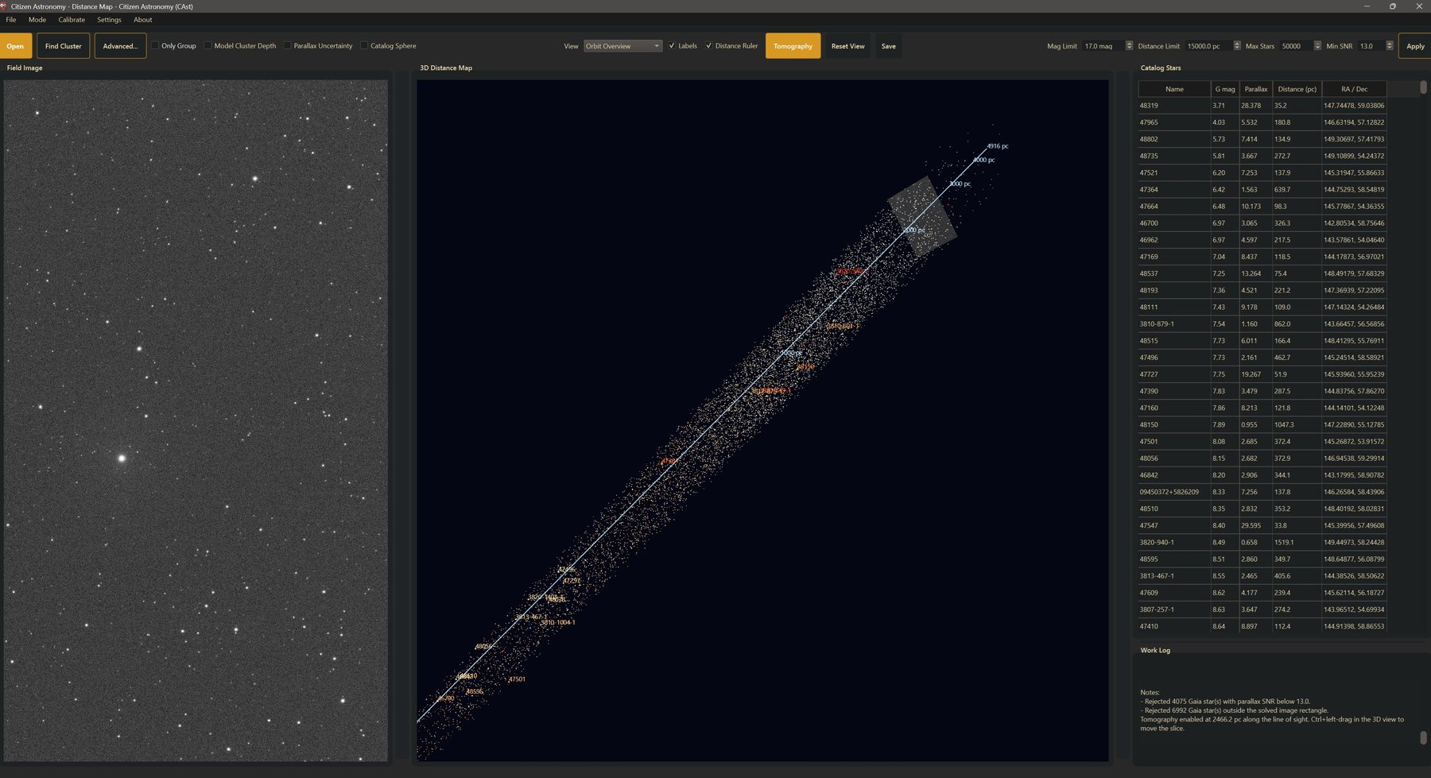Screen dimensions: 1431x778
Task: Sort by the G mag column header
Action: tap(1225, 89)
